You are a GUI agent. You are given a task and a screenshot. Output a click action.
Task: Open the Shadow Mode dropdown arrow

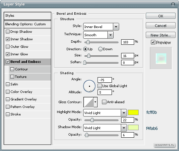[x=124, y=128]
